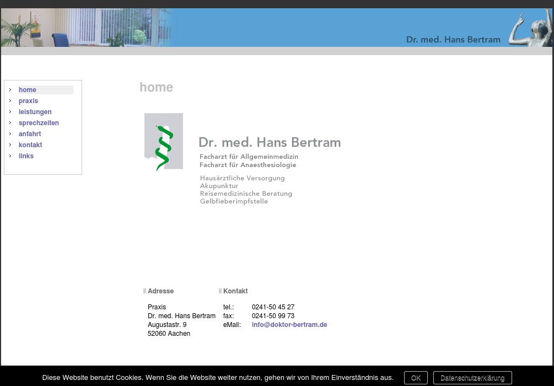Accept cookies with the OK button
The height and width of the screenshot is (386, 554).
click(416, 378)
